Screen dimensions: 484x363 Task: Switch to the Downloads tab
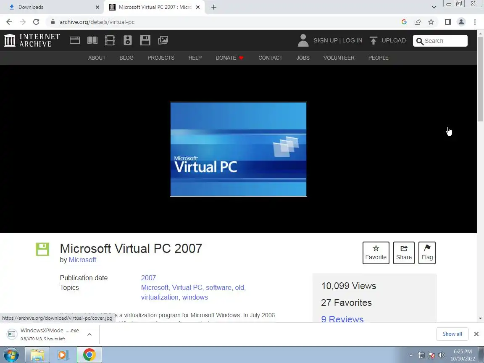point(51,7)
